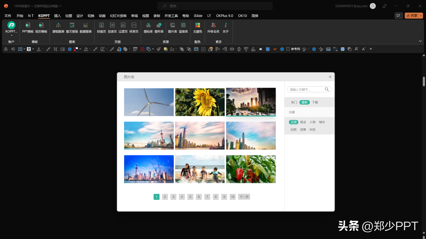Open the 关于 about info
Image resolution: width=426 pixels, height=239 pixels.
(x=226, y=28)
